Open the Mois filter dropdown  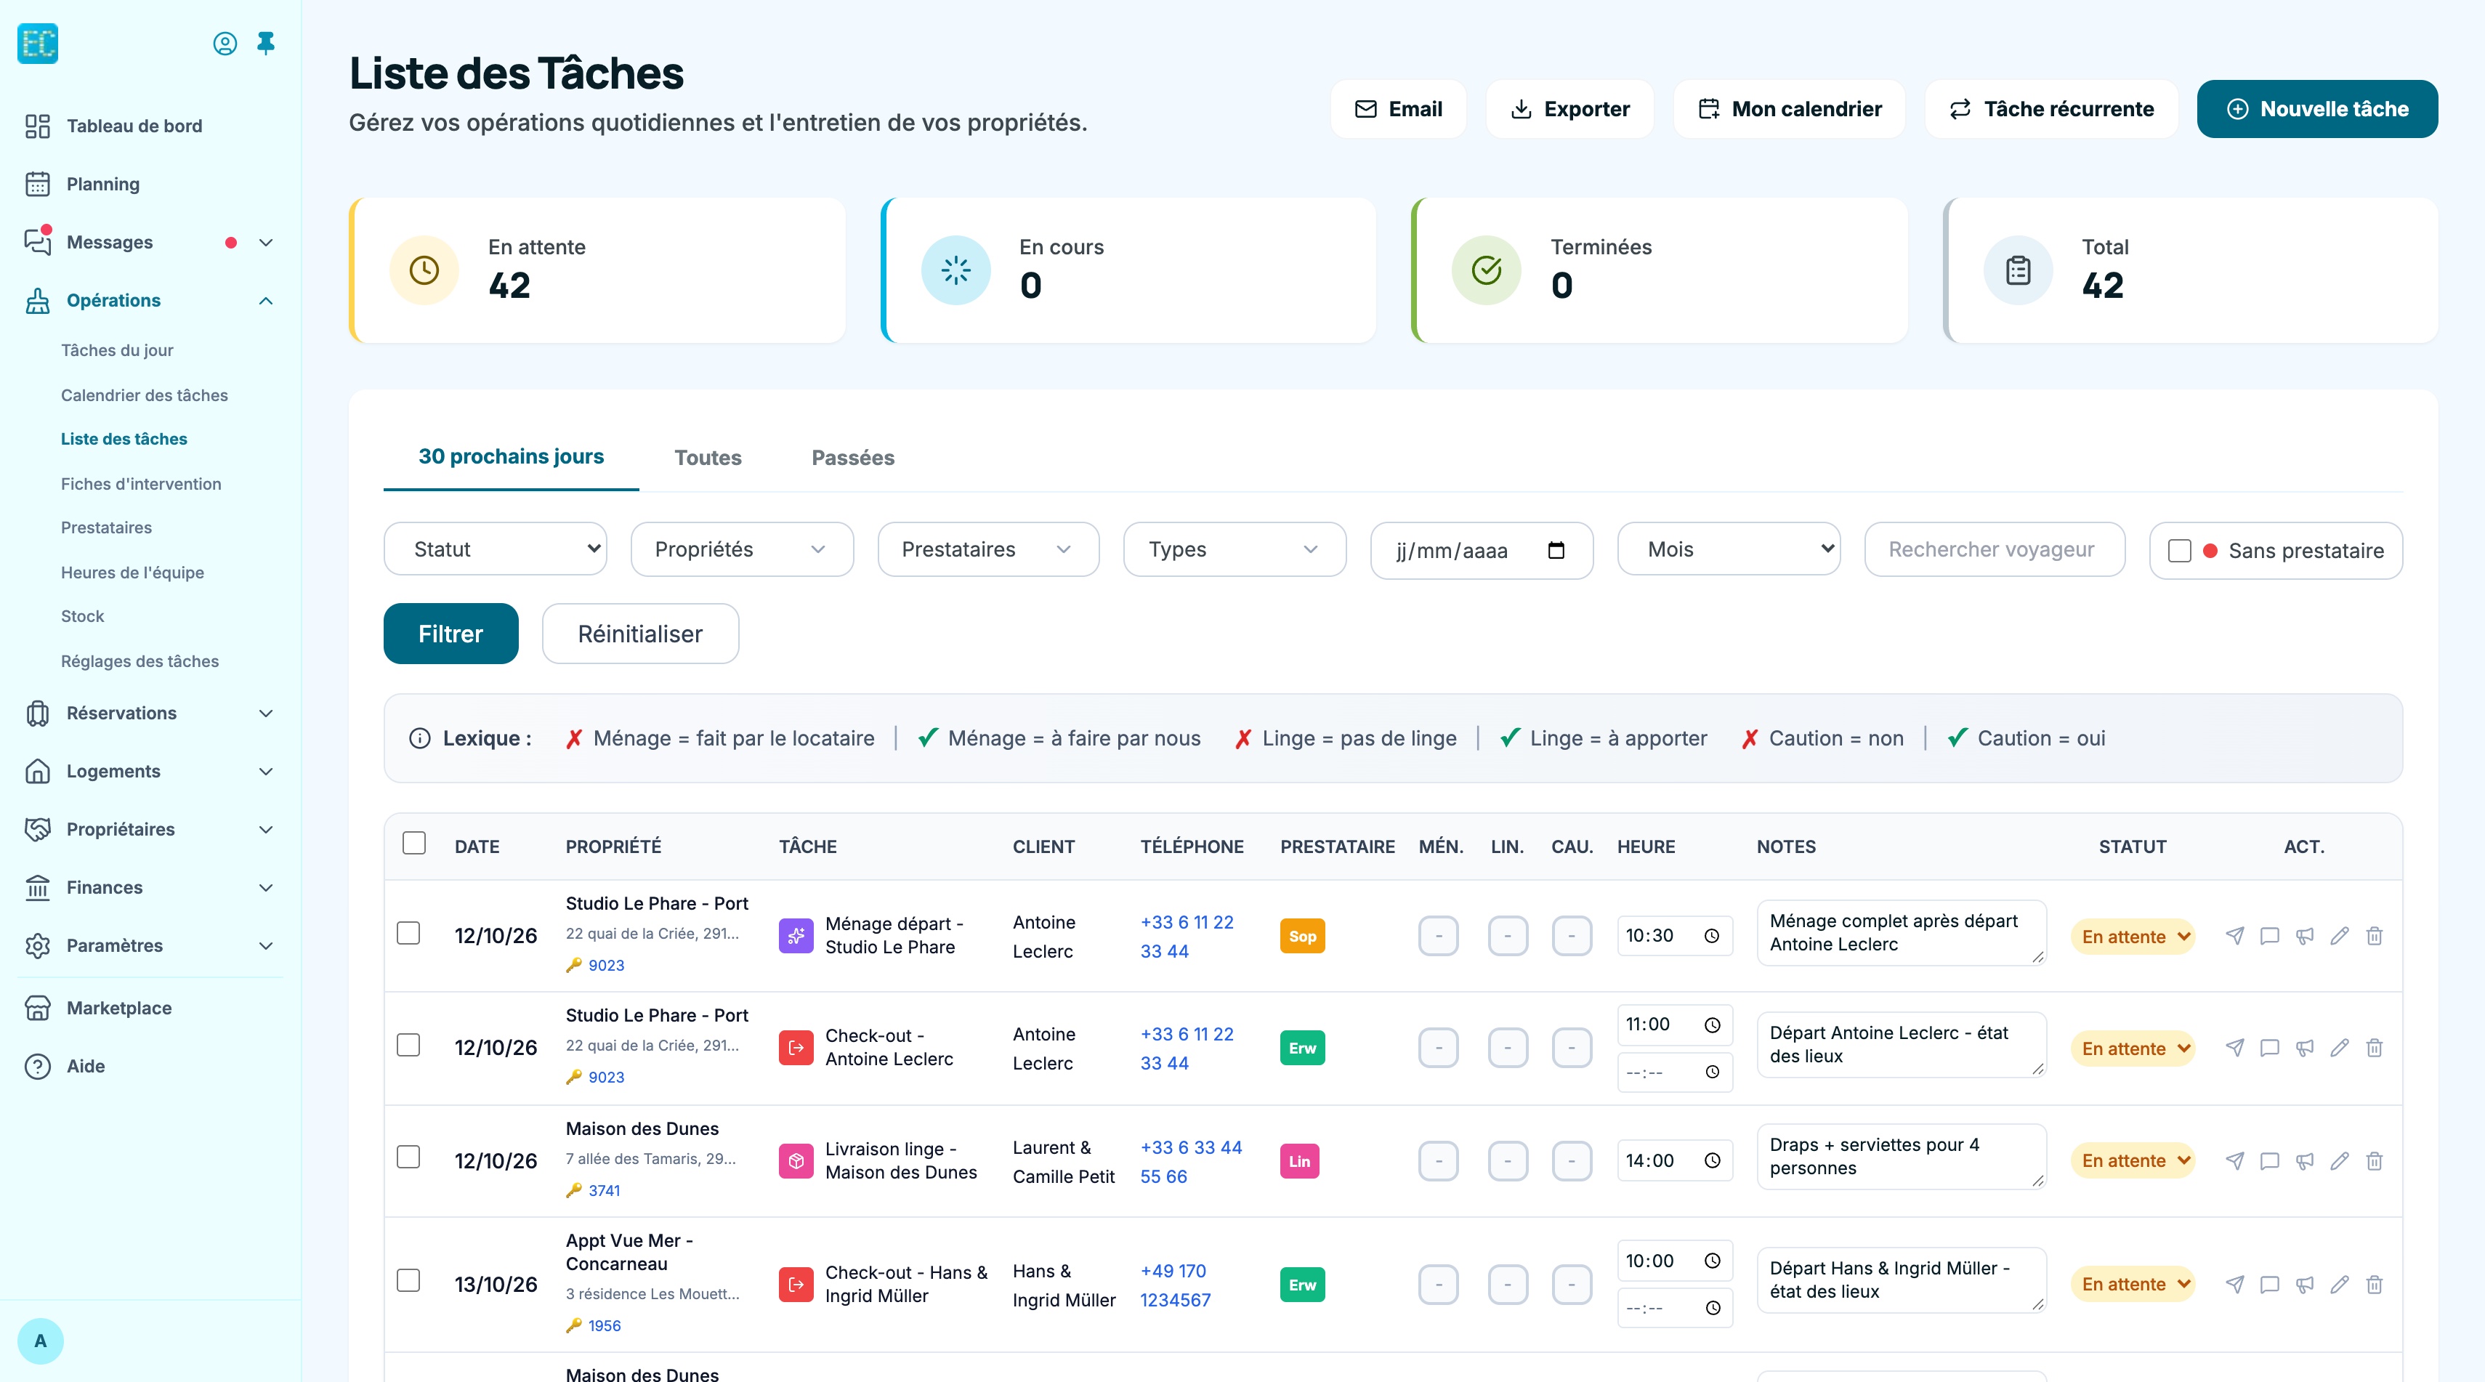(x=1729, y=549)
